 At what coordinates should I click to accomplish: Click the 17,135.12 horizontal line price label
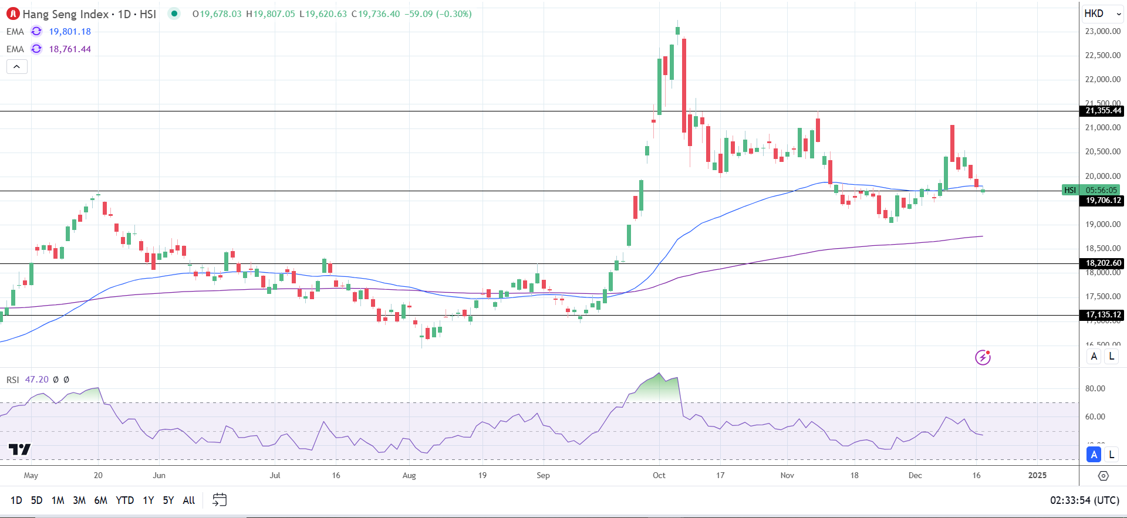coord(1103,315)
